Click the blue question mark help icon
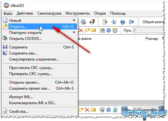Image resolution: width=168 pixels, height=121 pixels. pyautogui.click(x=123, y=22)
